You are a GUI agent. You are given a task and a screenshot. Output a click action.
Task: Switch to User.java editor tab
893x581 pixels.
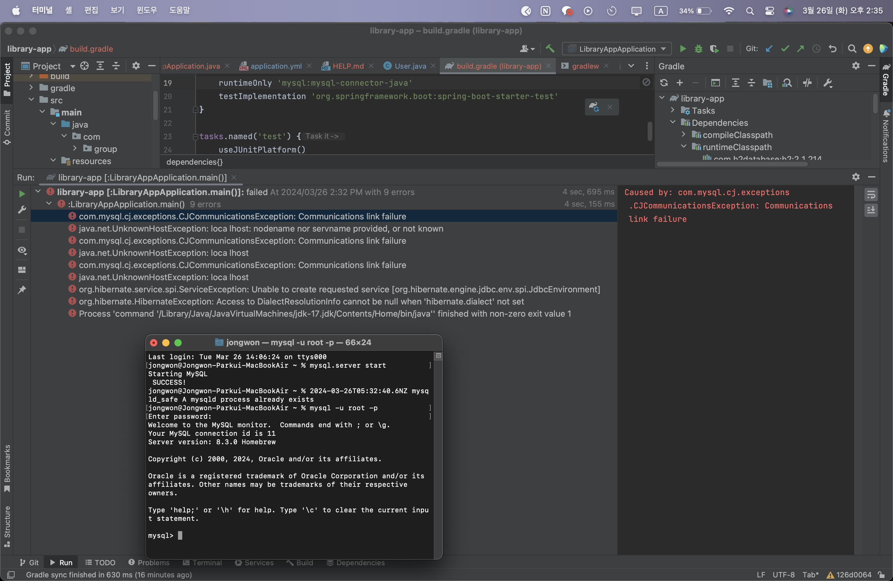(x=410, y=66)
